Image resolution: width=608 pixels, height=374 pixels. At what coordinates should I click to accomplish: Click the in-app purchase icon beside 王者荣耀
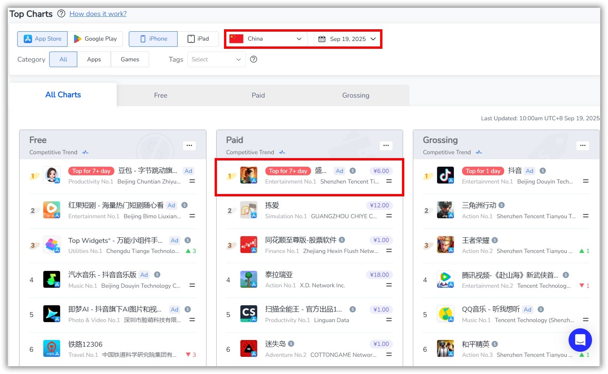pyautogui.click(x=495, y=240)
